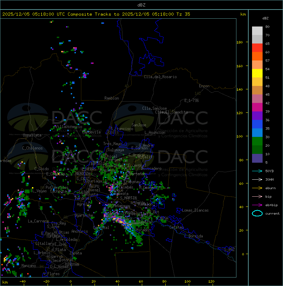Click the Capdevila place label
Image resolution: width=283 pixels, height=286 pixels.
pyautogui.click(x=91, y=132)
